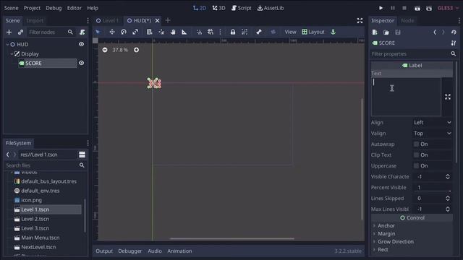Save the edited resource in Inspector
This screenshot has height=260, width=463.
click(x=398, y=32)
